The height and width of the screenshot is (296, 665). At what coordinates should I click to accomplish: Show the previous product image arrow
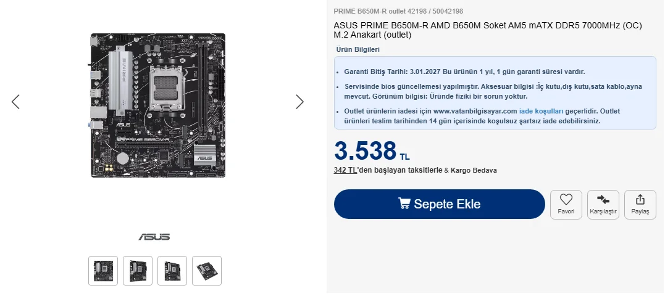pyautogui.click(x=15, y=102)
